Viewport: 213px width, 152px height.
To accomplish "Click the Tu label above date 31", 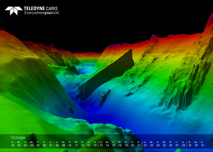I will (202, 142).
